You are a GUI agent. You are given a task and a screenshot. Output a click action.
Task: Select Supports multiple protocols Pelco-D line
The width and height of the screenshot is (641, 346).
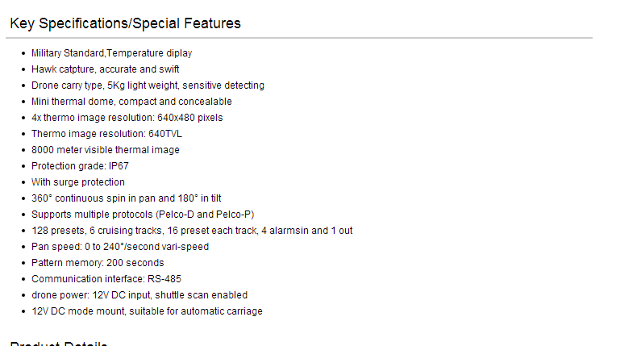143,215
